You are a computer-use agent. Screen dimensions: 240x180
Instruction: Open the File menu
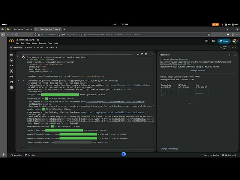(18, 43)
